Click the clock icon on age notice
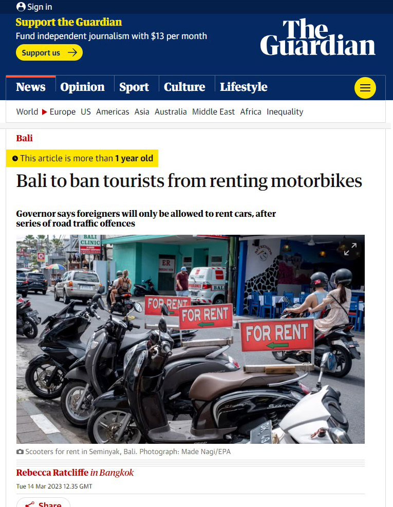This screenshot has width=393, height=507. click(15, 158)
